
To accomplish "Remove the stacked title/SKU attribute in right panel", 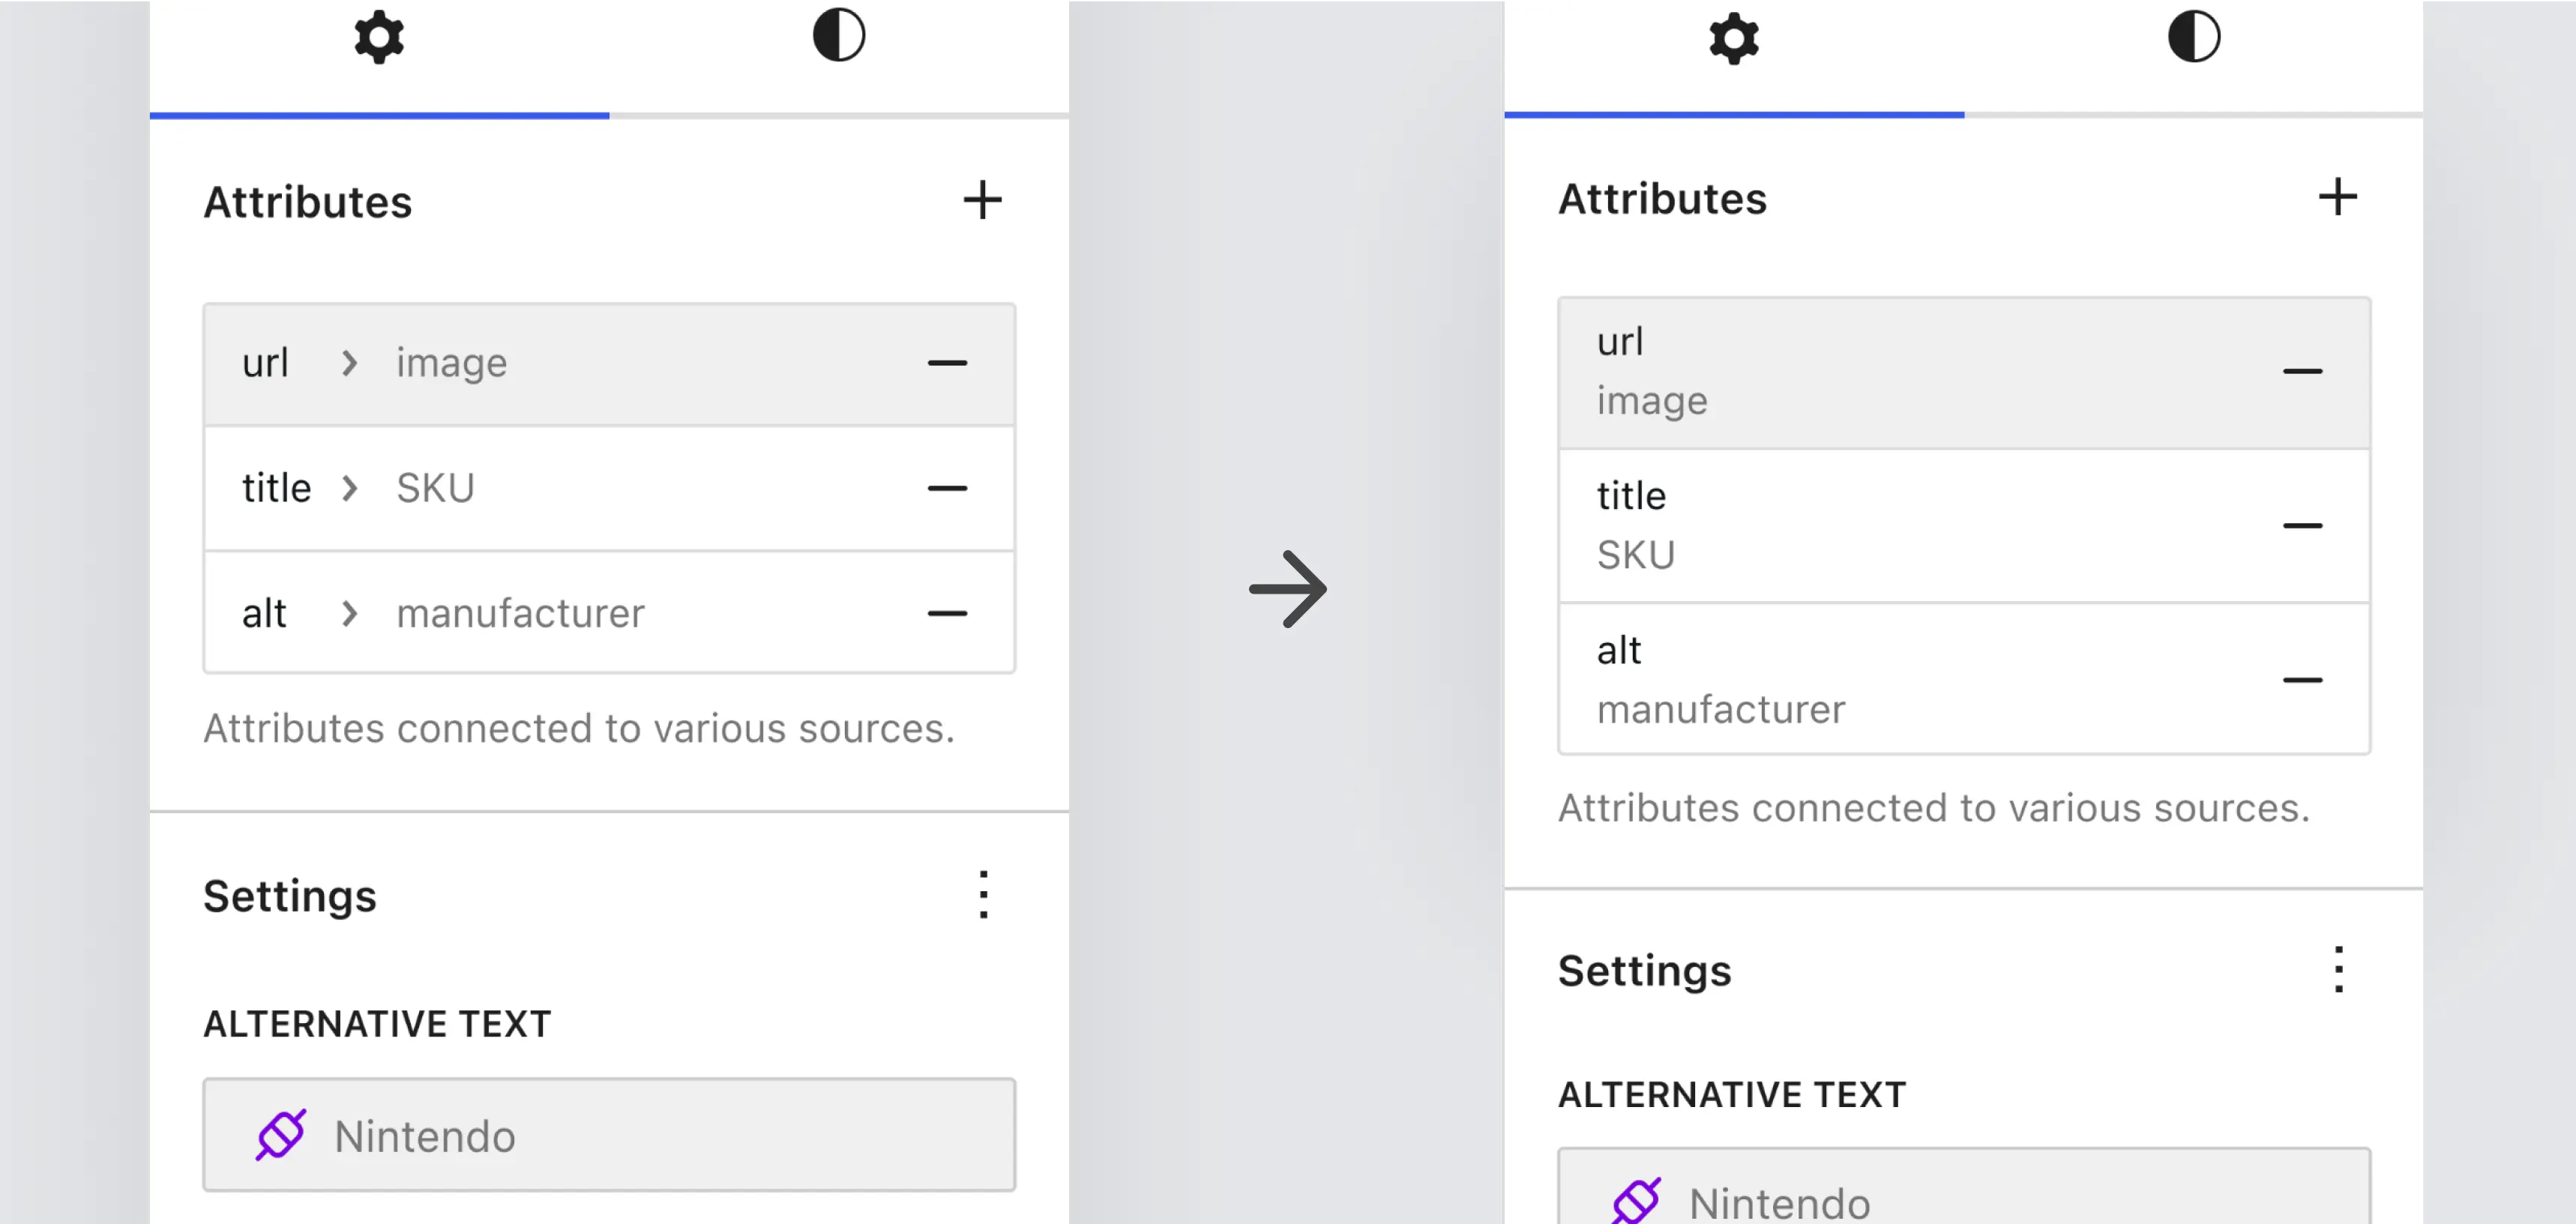I will 2301,526.
